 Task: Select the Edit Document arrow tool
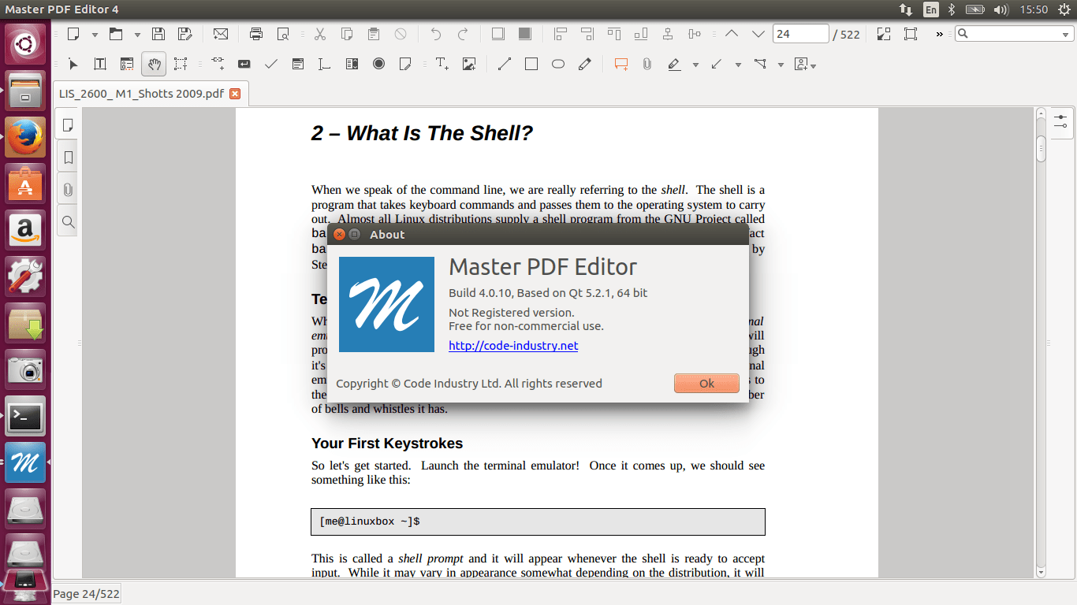click(73, 64)
